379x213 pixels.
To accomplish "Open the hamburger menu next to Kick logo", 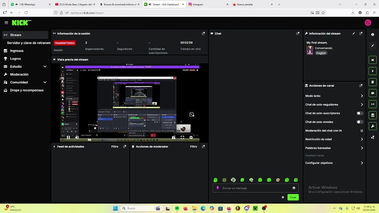I will tap(6, 23).
